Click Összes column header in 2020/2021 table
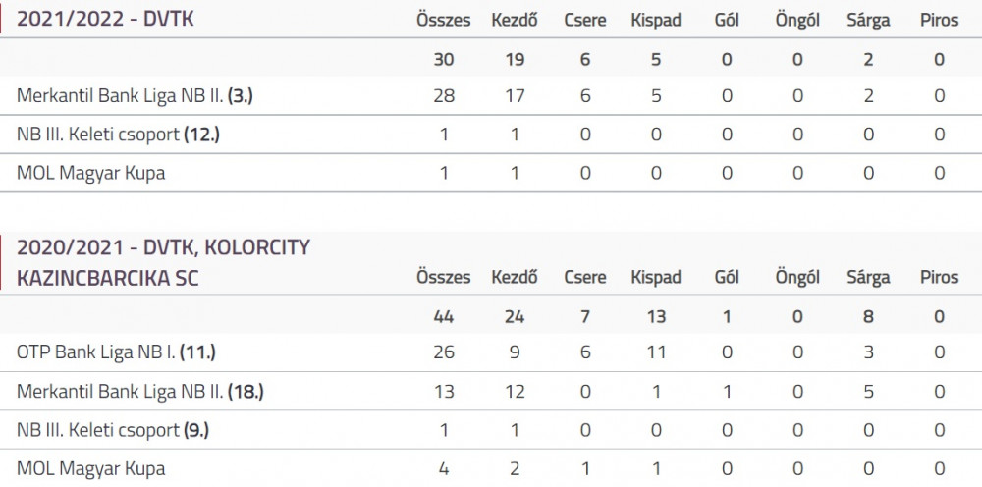The width and height of the screenshot is (982, 487). pyautogui.click(x=444, y=277)
